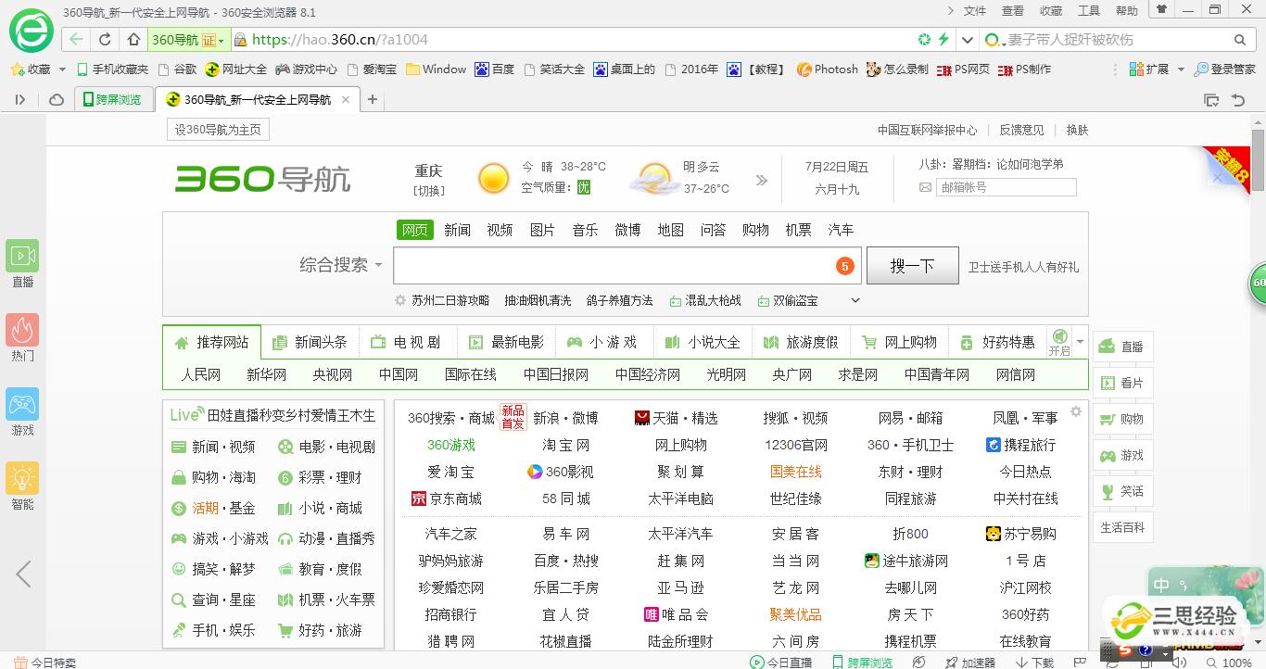
Task: Click 设360导航为主页 button
Action: [x=218, y=130]
